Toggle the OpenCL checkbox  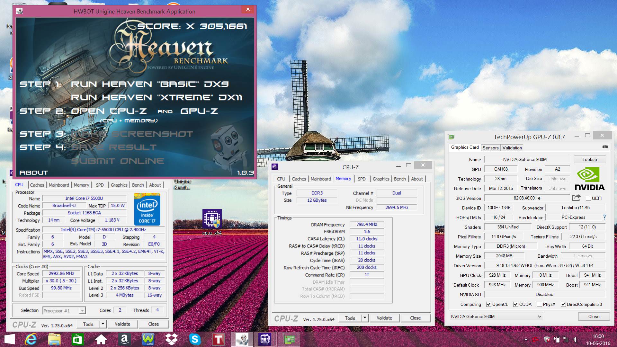click(x=489, y=304)
